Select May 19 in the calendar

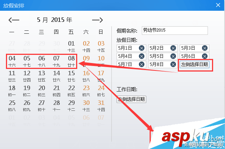(x=27, y=91)
